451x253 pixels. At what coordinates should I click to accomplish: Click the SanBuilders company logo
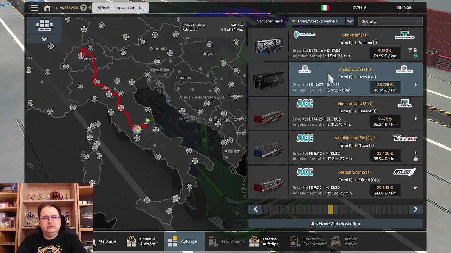pyautogui.click(x=404, y=69)
